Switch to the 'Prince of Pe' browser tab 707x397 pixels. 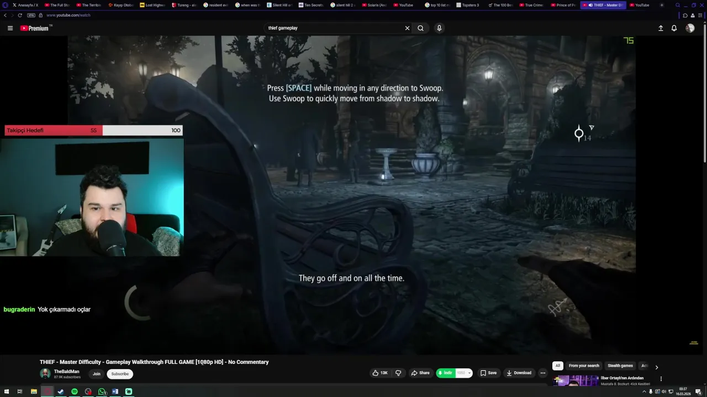point(563,5)
